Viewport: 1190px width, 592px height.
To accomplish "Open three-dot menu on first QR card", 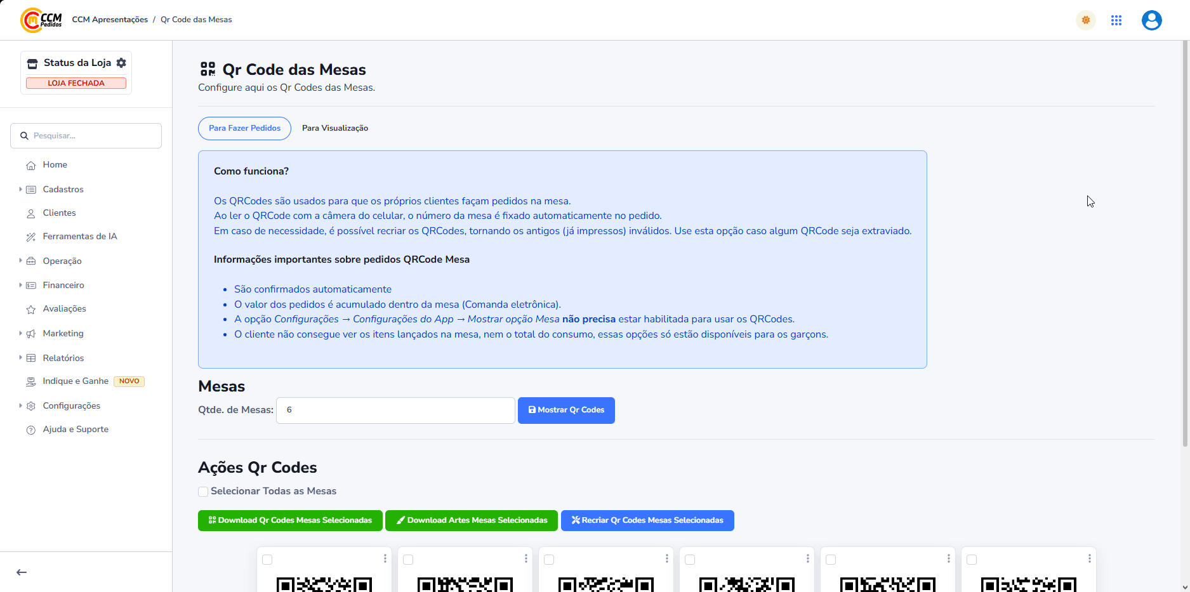I will (x=385, y=558).
